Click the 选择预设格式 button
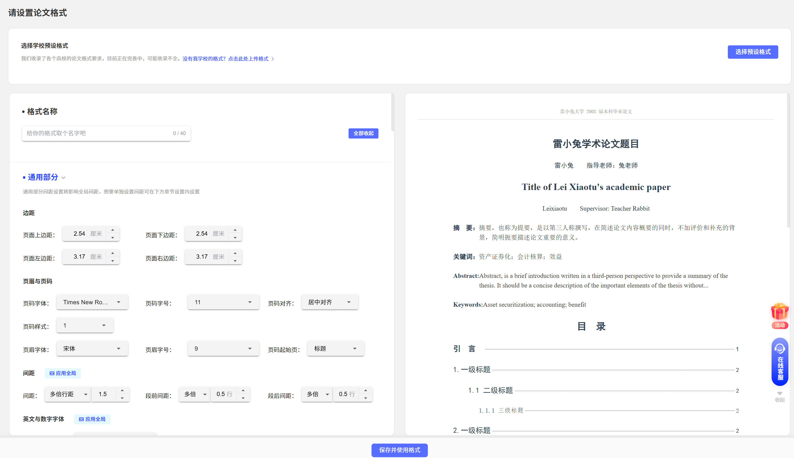This screenshot has height=458, width=794. coord(752,52)
